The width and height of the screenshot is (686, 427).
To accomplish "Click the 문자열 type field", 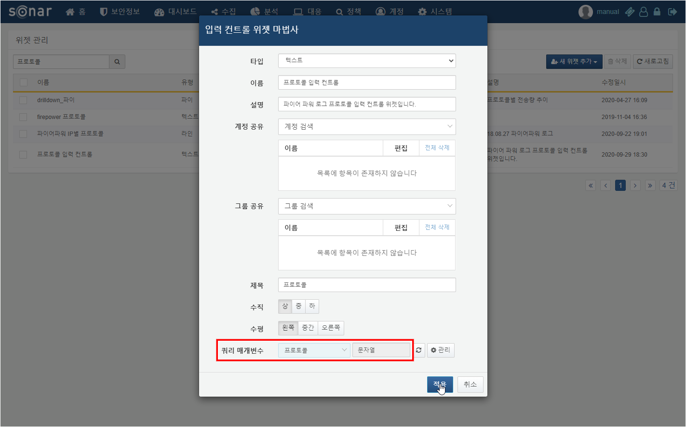I will [x=381, y=350].
